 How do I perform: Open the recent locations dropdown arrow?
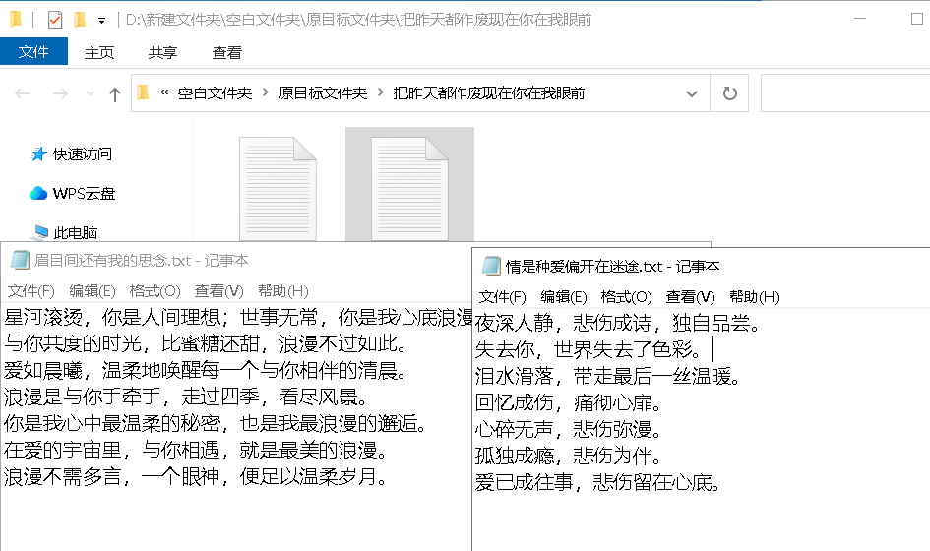[90, 93]
